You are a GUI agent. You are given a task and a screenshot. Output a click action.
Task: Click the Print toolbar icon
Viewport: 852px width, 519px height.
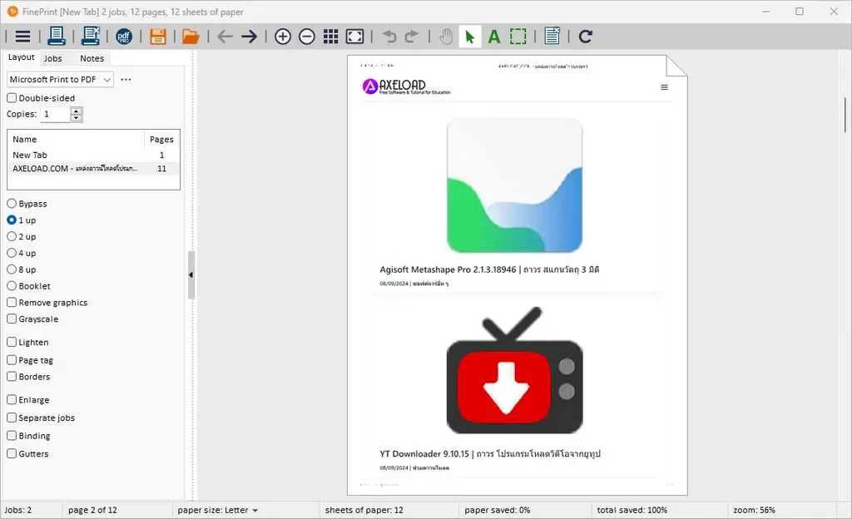coord(57,37)
